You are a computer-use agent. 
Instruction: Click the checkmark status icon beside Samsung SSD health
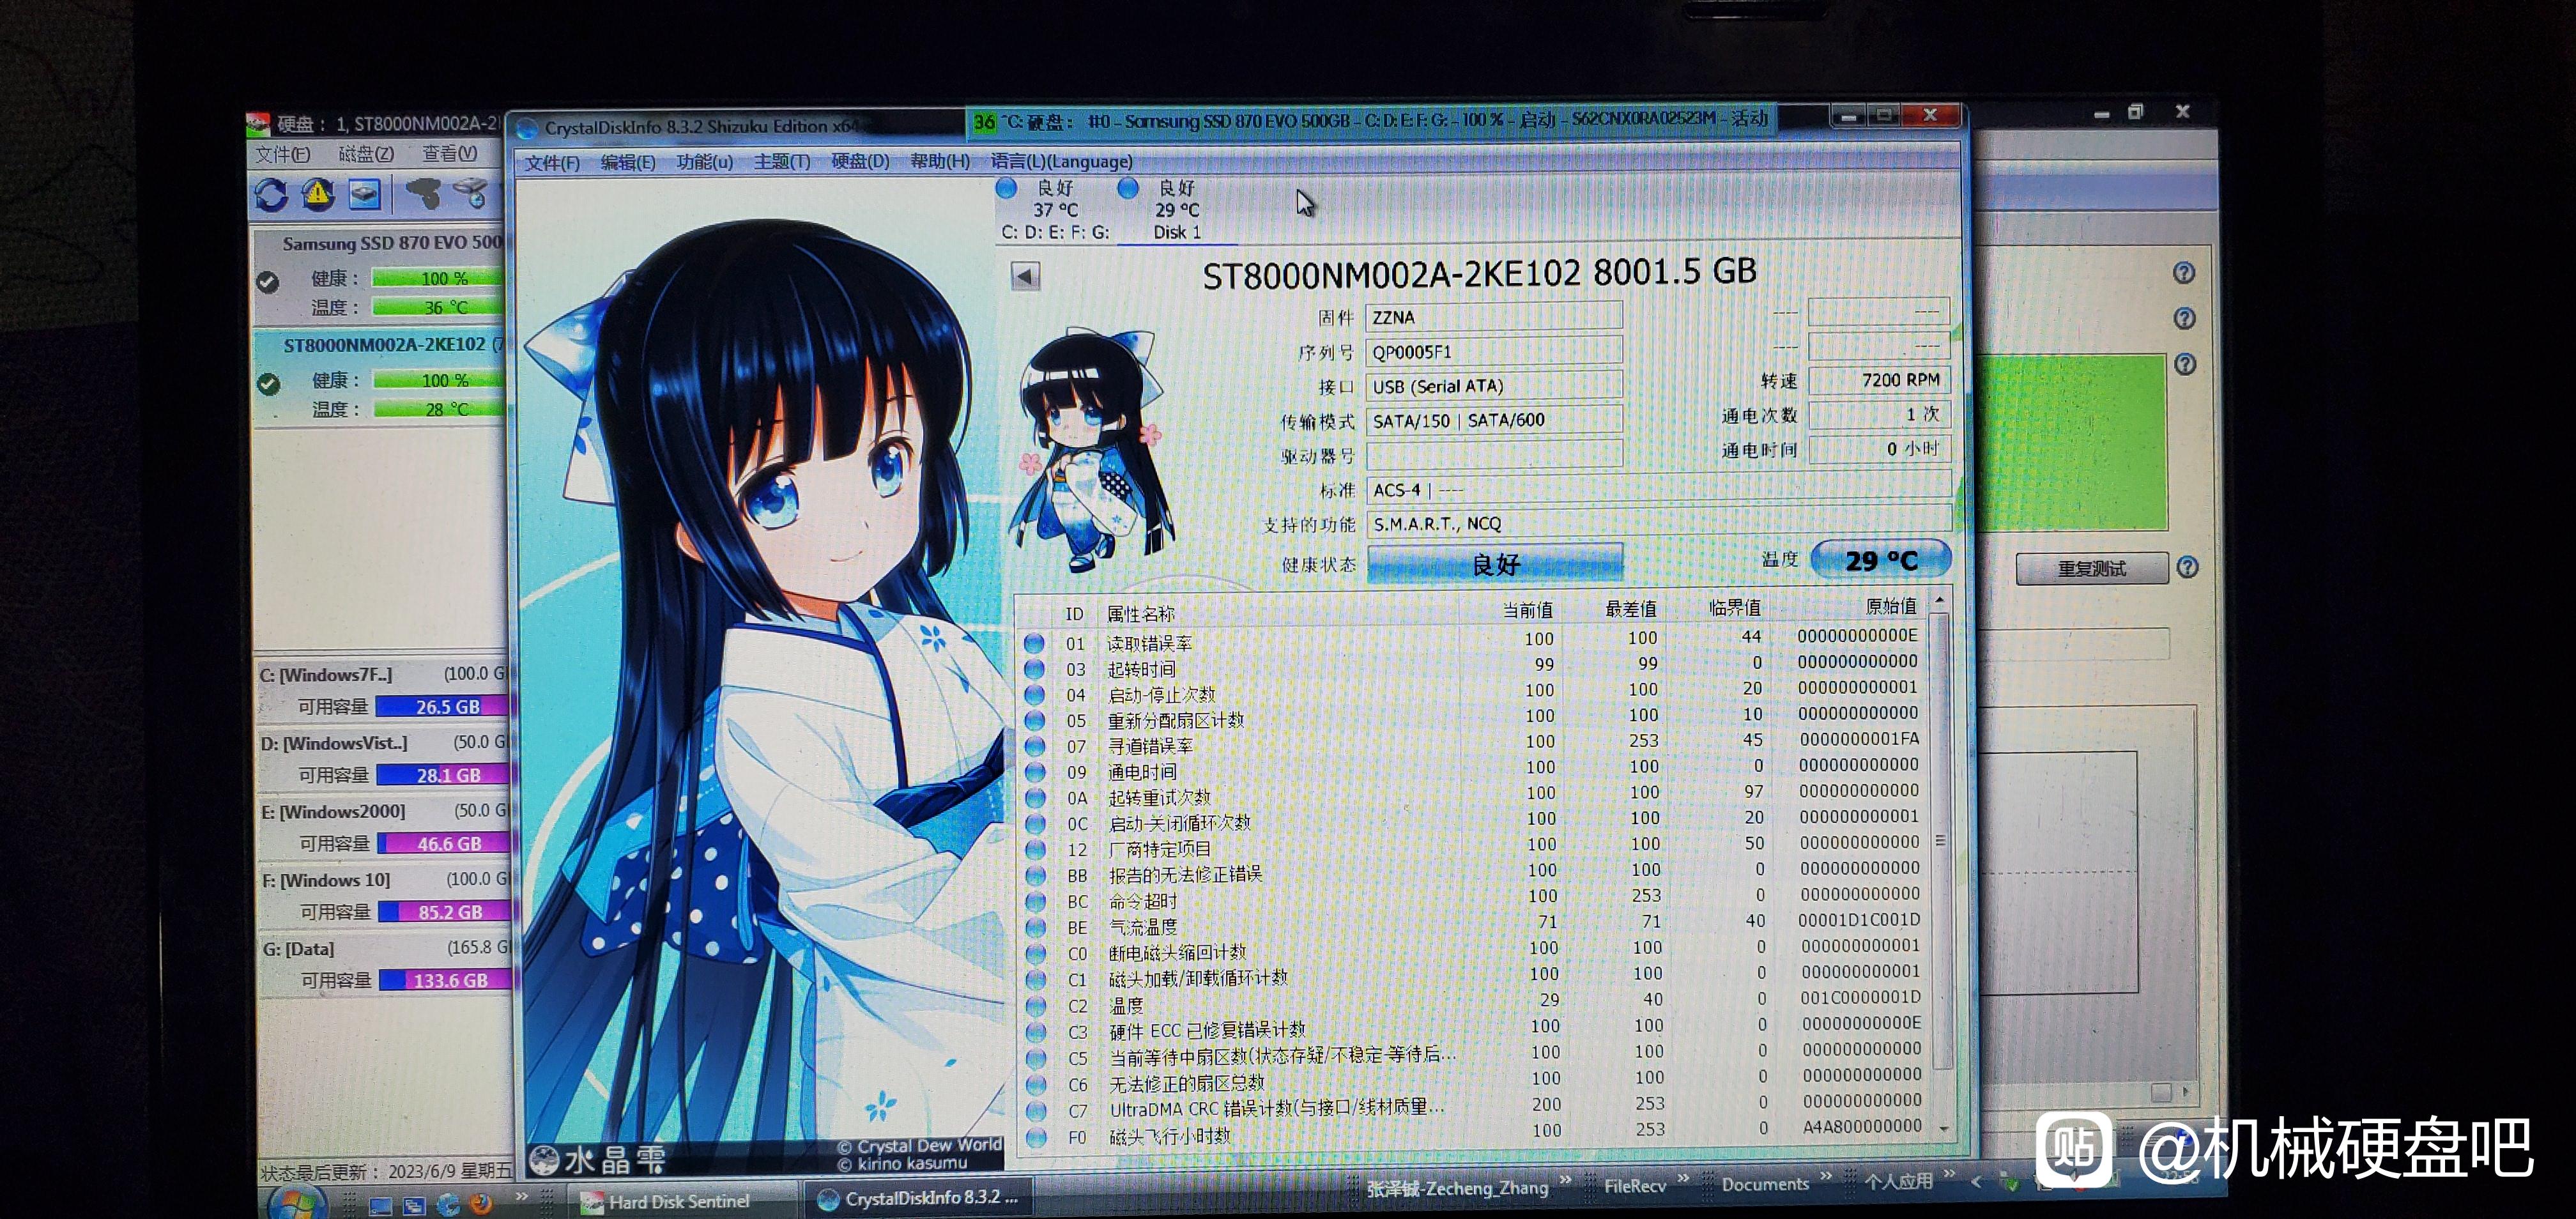(267, 282)
